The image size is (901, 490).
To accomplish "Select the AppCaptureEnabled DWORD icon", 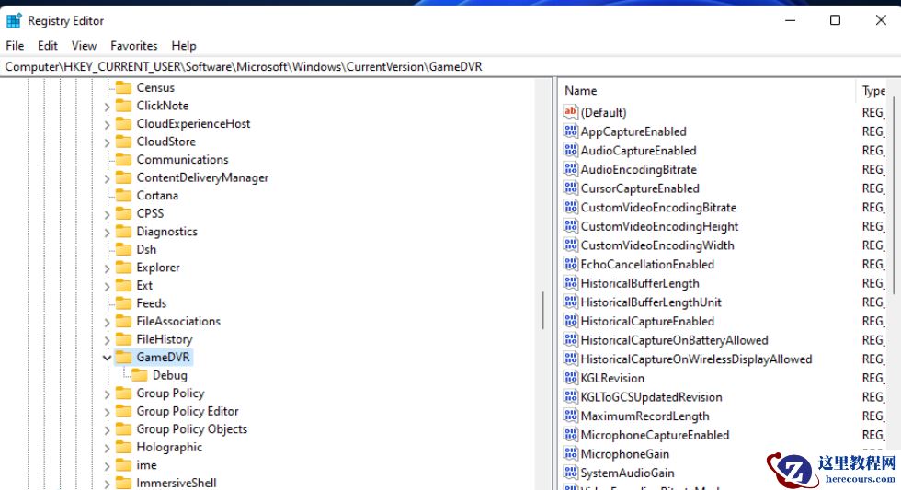I will coord(570,131).
